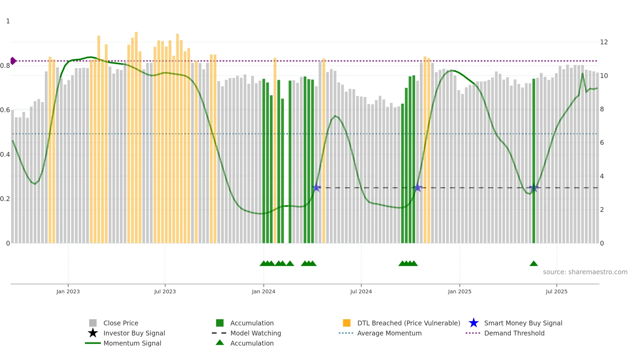Click the gray Close Price legend swatch

click(x=93, y=323)
